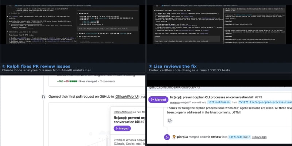Click the purple Merged badge in the PR #773 header
The height and width of the screenshot is (146, 292).
pos(158,100)
